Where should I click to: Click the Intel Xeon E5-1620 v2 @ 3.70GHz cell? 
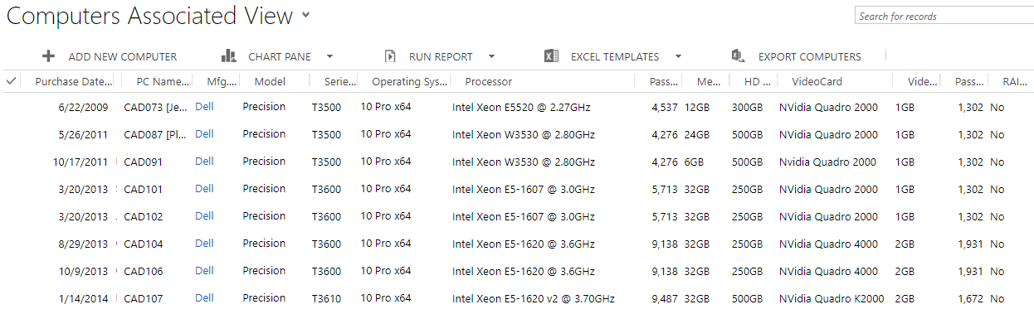[534, 299]
